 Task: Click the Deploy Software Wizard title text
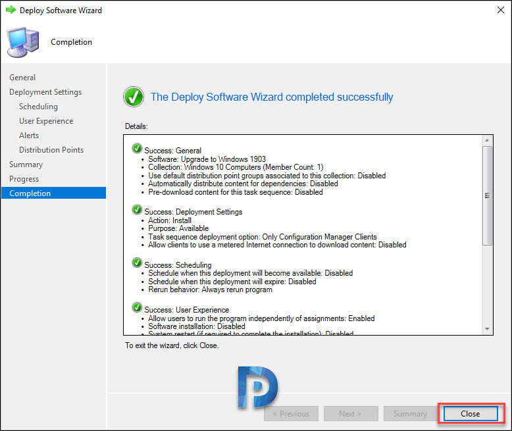point(61,11)
